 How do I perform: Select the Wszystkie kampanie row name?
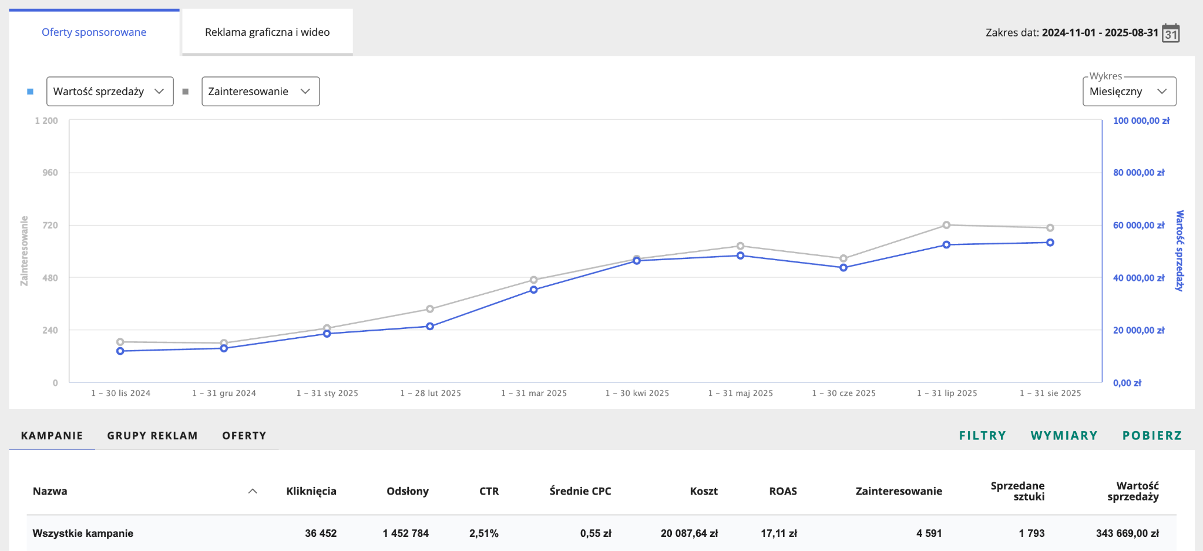point(83,533)
